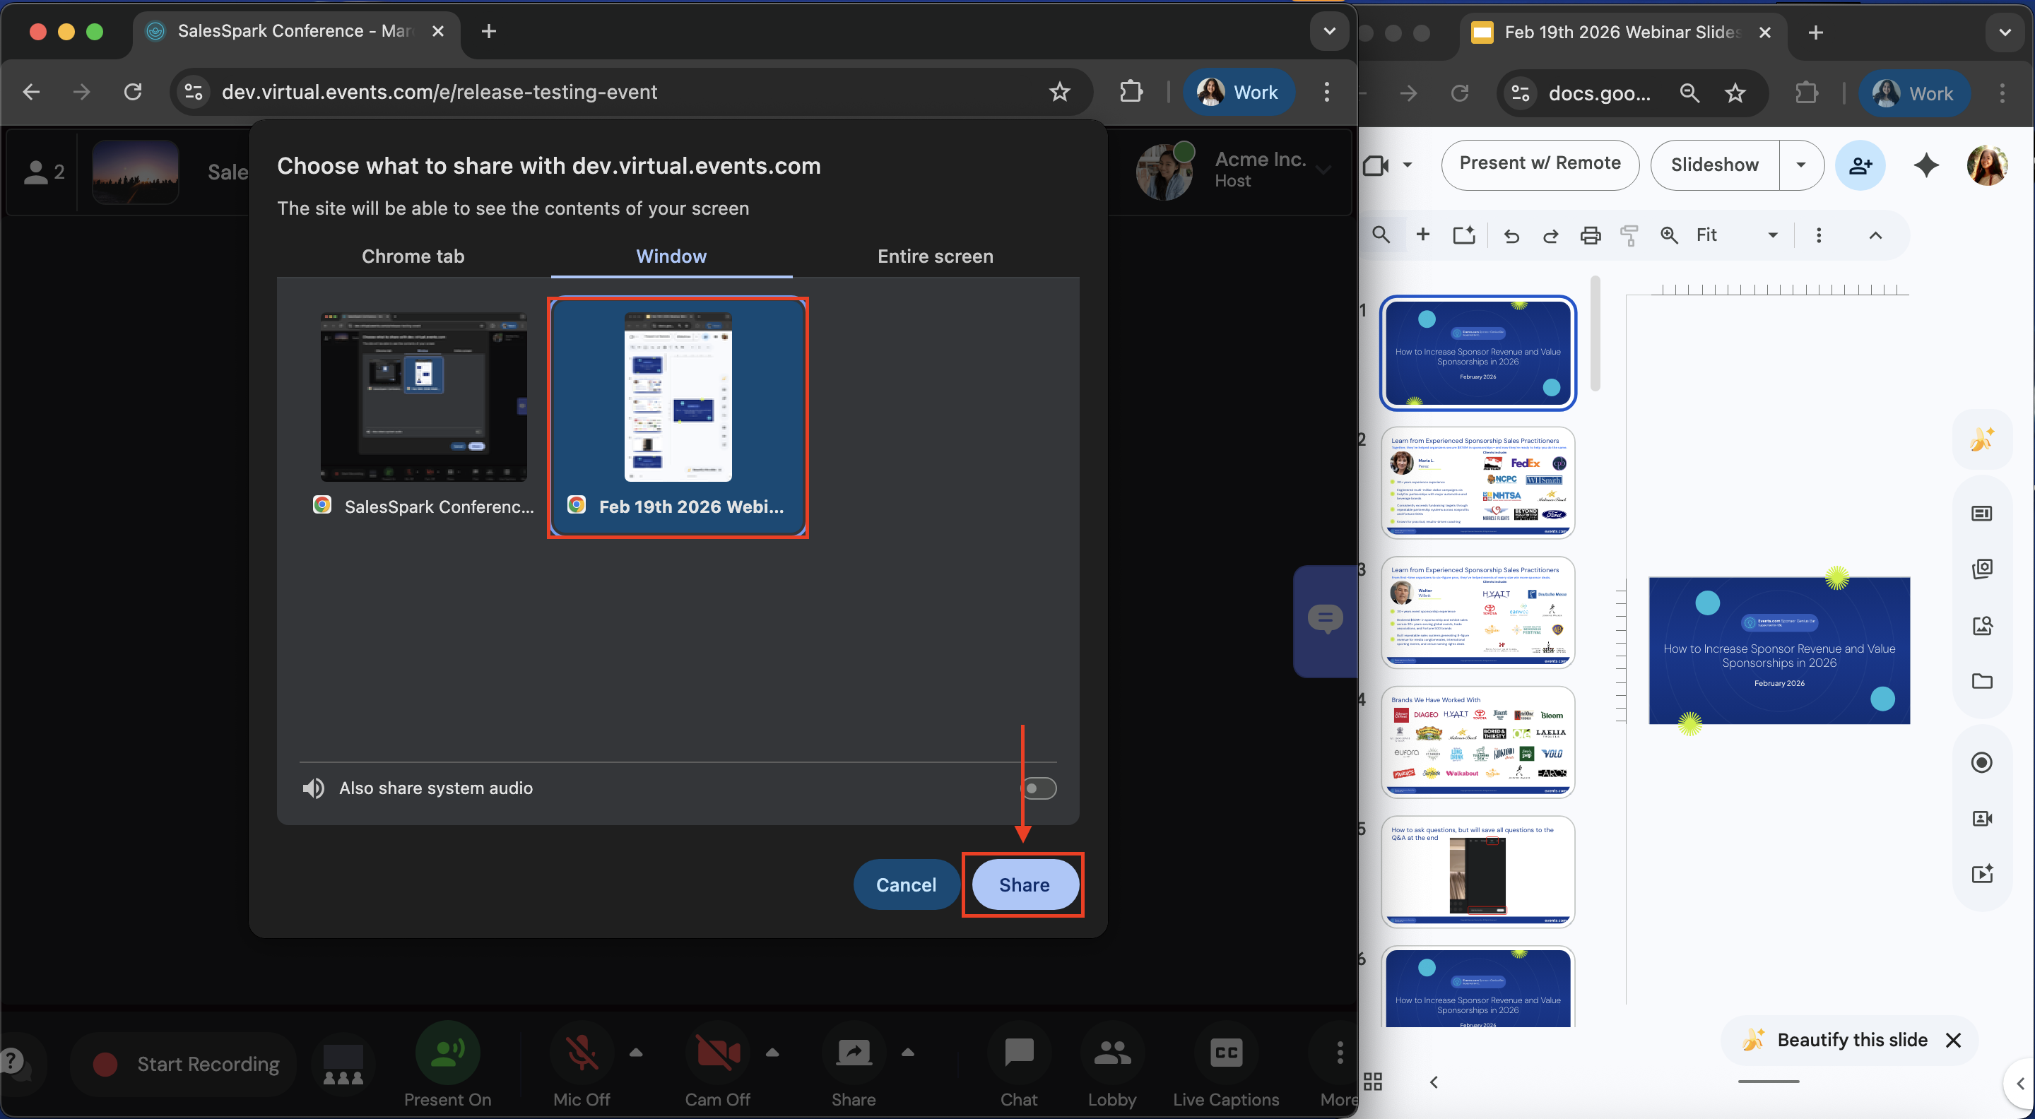The height and width of the screenshot is (1119, 2035).
Task: Switch to the Chrome tab tab
Action: point(413,256)
